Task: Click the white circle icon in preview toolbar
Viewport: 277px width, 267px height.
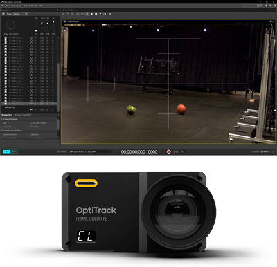Action: pyautogui.click(x=91, y=14)
